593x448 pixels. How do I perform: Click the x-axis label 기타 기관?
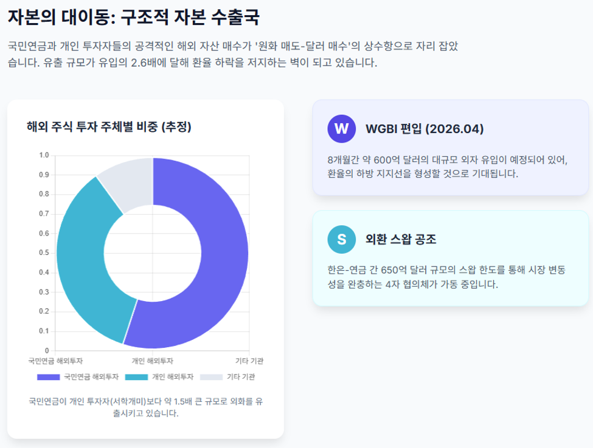click(x=249, y=361)
